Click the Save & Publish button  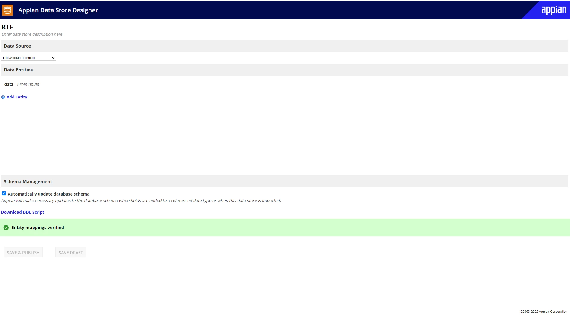tap(23, 252)
